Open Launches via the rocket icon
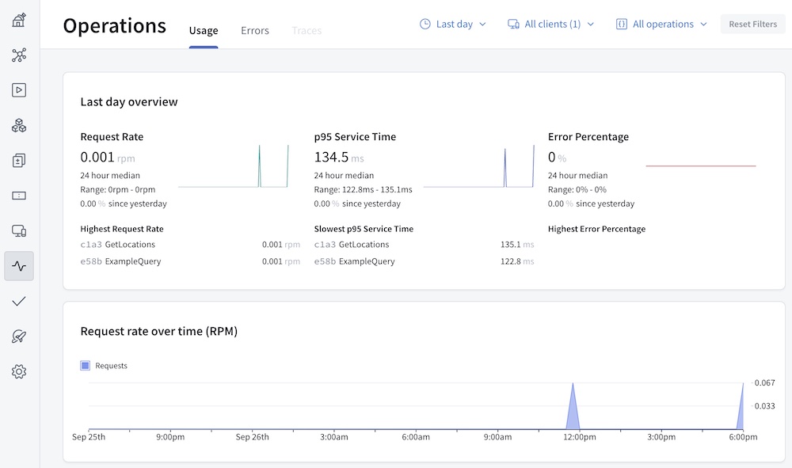792x468 pixels. [x=19, y=337]
